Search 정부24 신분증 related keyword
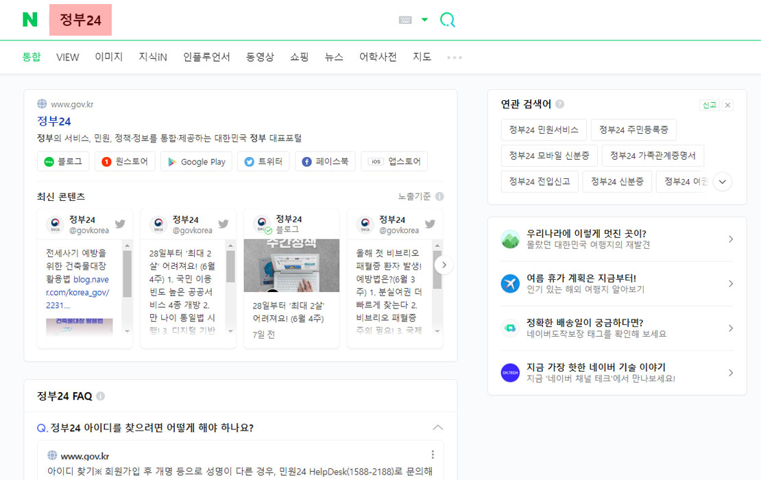The height and width of the screenshot is (480, 761). (x=617, y=182)
